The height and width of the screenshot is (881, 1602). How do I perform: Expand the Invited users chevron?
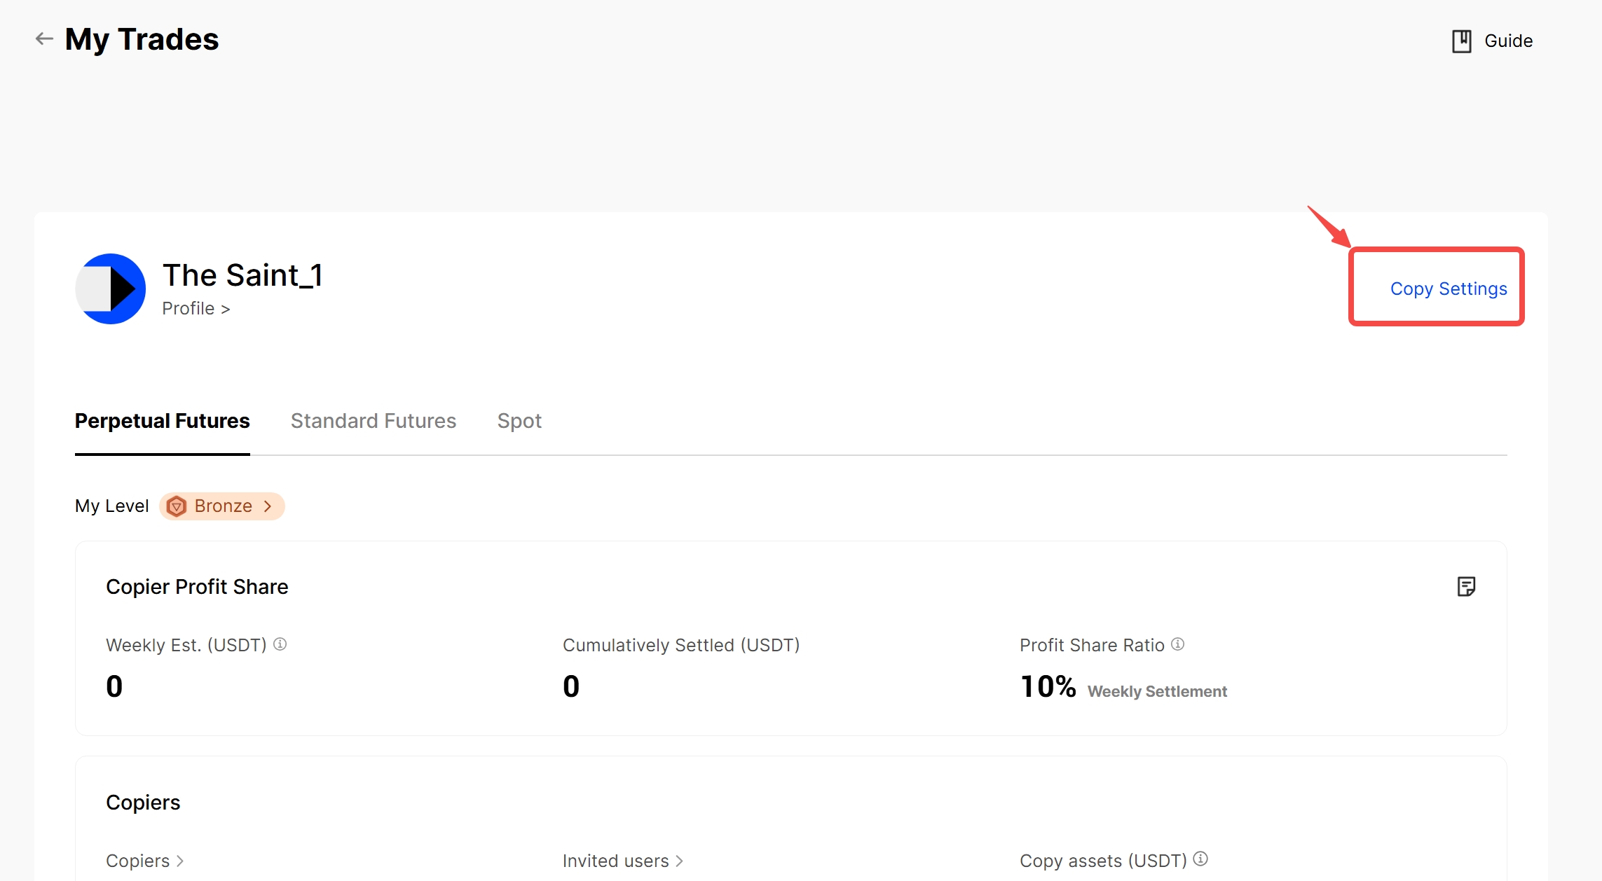[679, 861]
